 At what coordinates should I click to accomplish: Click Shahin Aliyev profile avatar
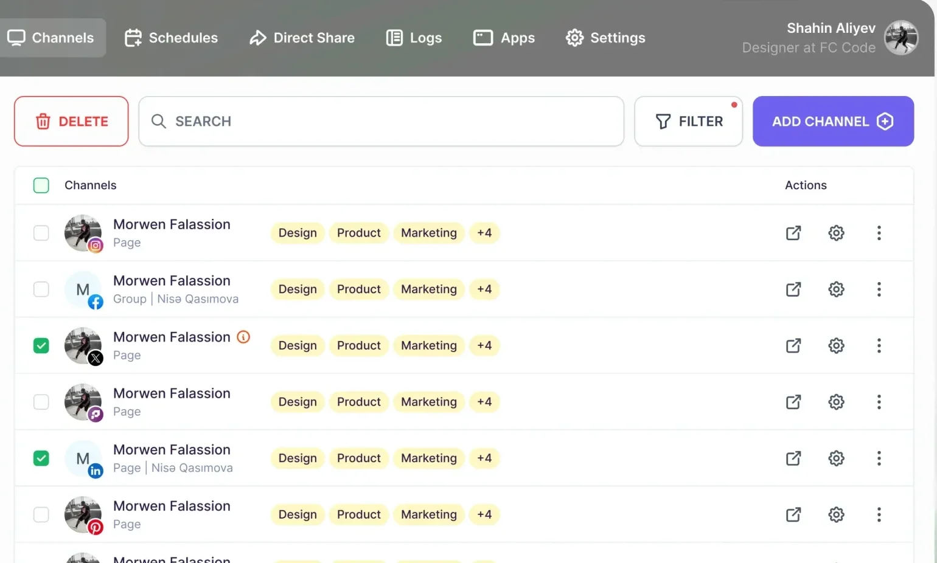coord(901,38)
